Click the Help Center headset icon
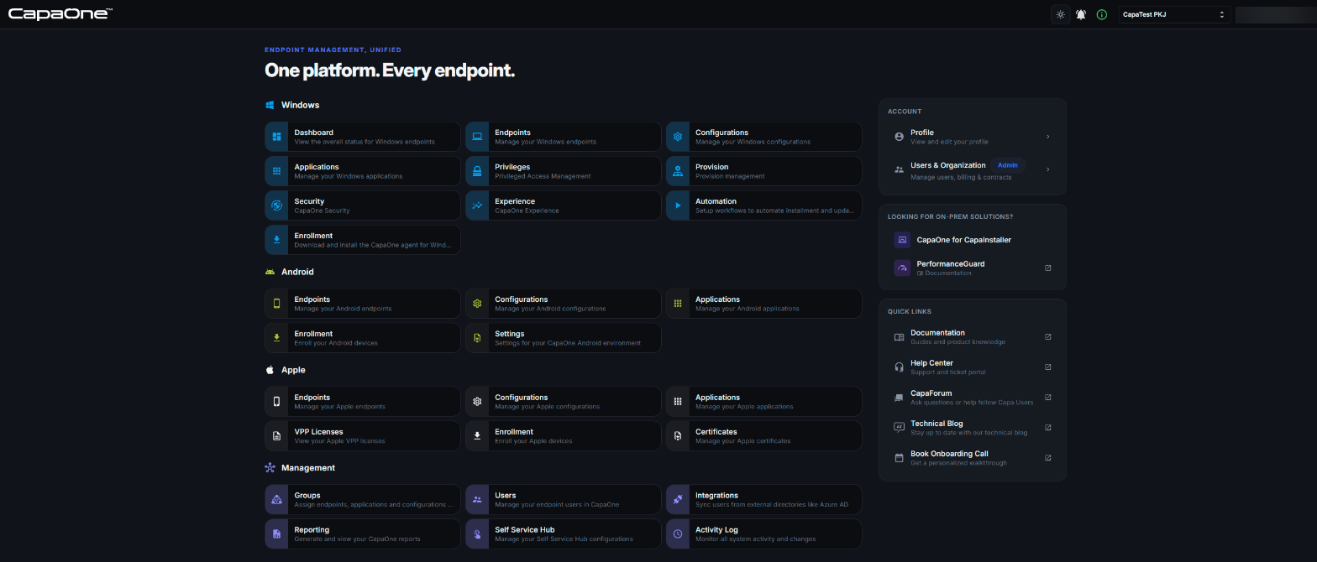1317x562 pixels. [899, 367]
